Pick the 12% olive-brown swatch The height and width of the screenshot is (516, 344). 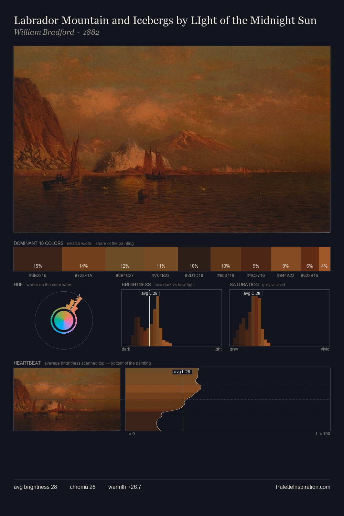[x=125, y=259]
